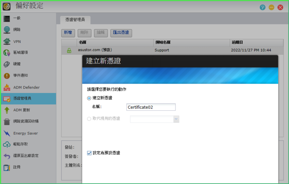Click the ADM 更新 update arrow icon

point(7,110)
